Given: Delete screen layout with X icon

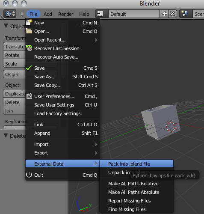Looking at the screenshot, I should tap(172, 14).
